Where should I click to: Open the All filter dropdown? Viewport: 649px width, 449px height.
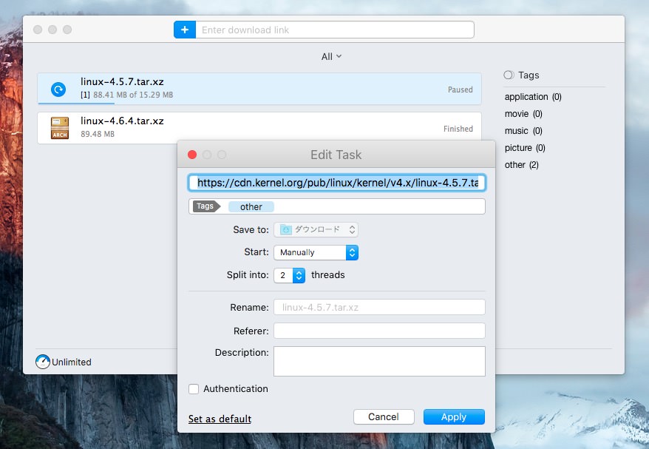(x=331, y=56)
